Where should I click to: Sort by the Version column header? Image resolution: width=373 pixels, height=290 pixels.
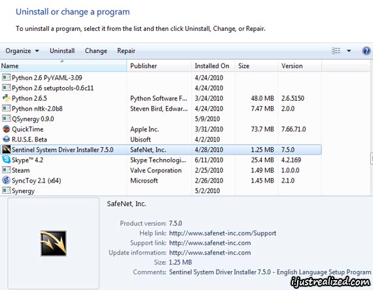click(x=300, y=66)
